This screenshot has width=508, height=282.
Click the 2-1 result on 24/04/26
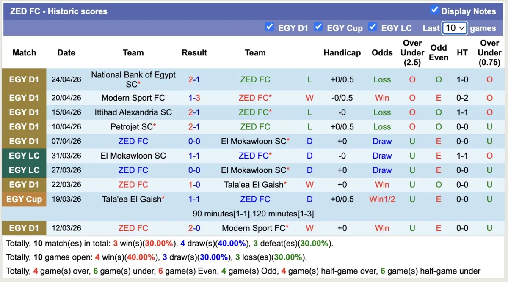coord(194,79)
